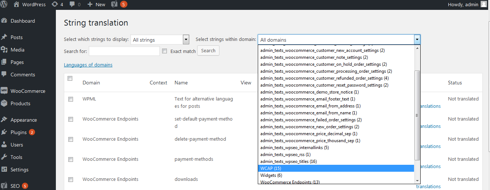Check the WPML string row checkbox

coord(70,99)
